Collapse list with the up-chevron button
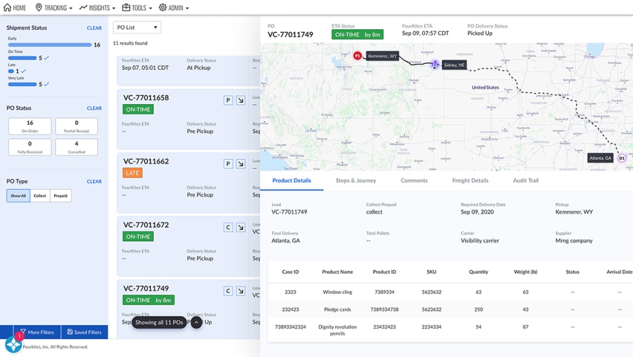The width and height of the screenshot is (633, 357). pyautogui.click(x=196, y=322)
